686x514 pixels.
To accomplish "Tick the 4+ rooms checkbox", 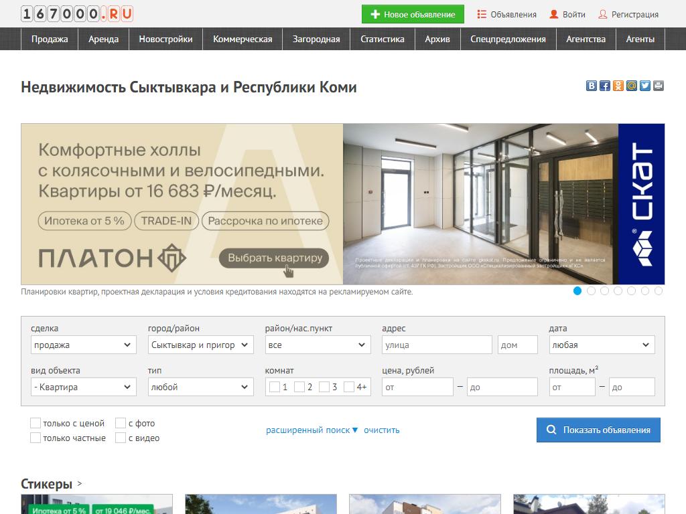I will click(349, 387).
